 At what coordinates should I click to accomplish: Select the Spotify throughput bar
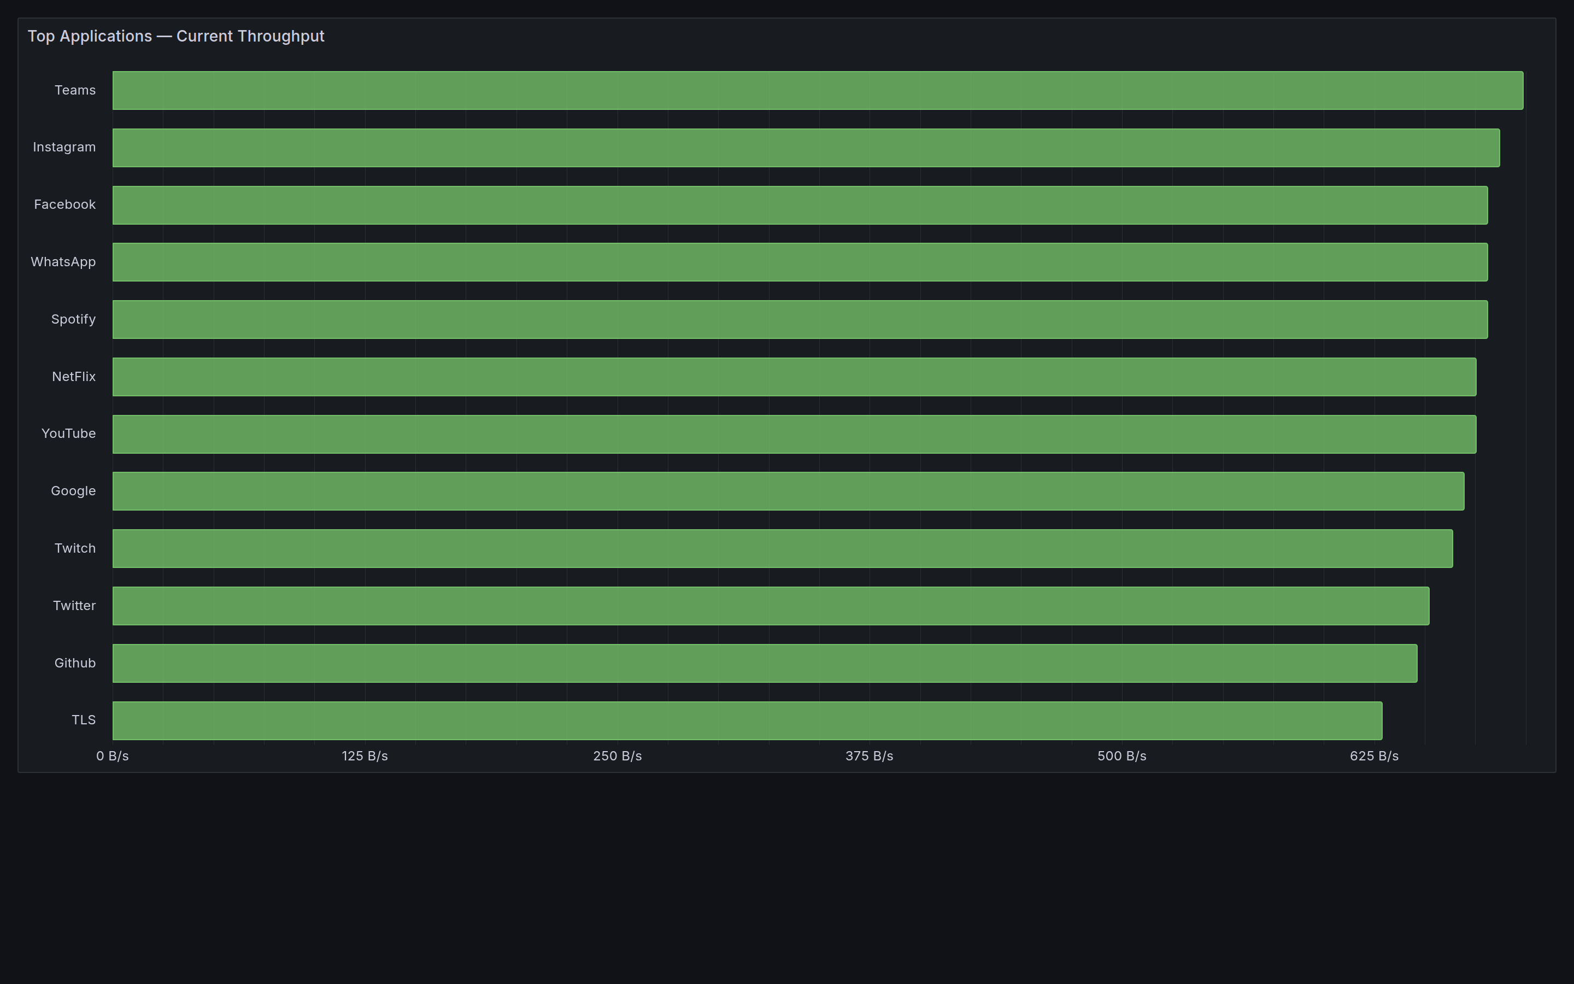[780, 319]
